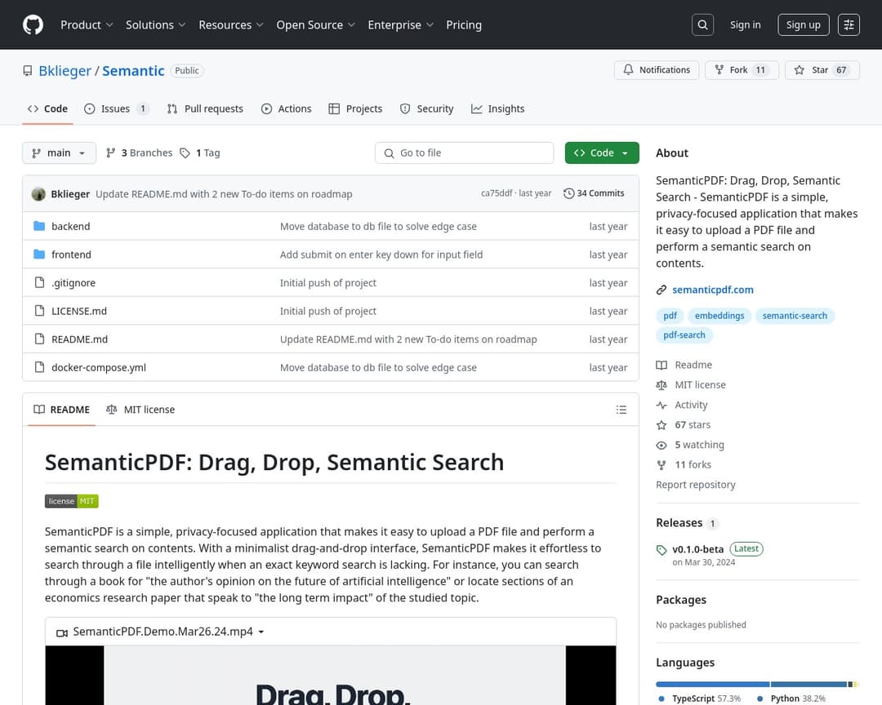Click the release tag icon by v0.1.0-beta
882x705 pixels.
[x=661, y=550]
